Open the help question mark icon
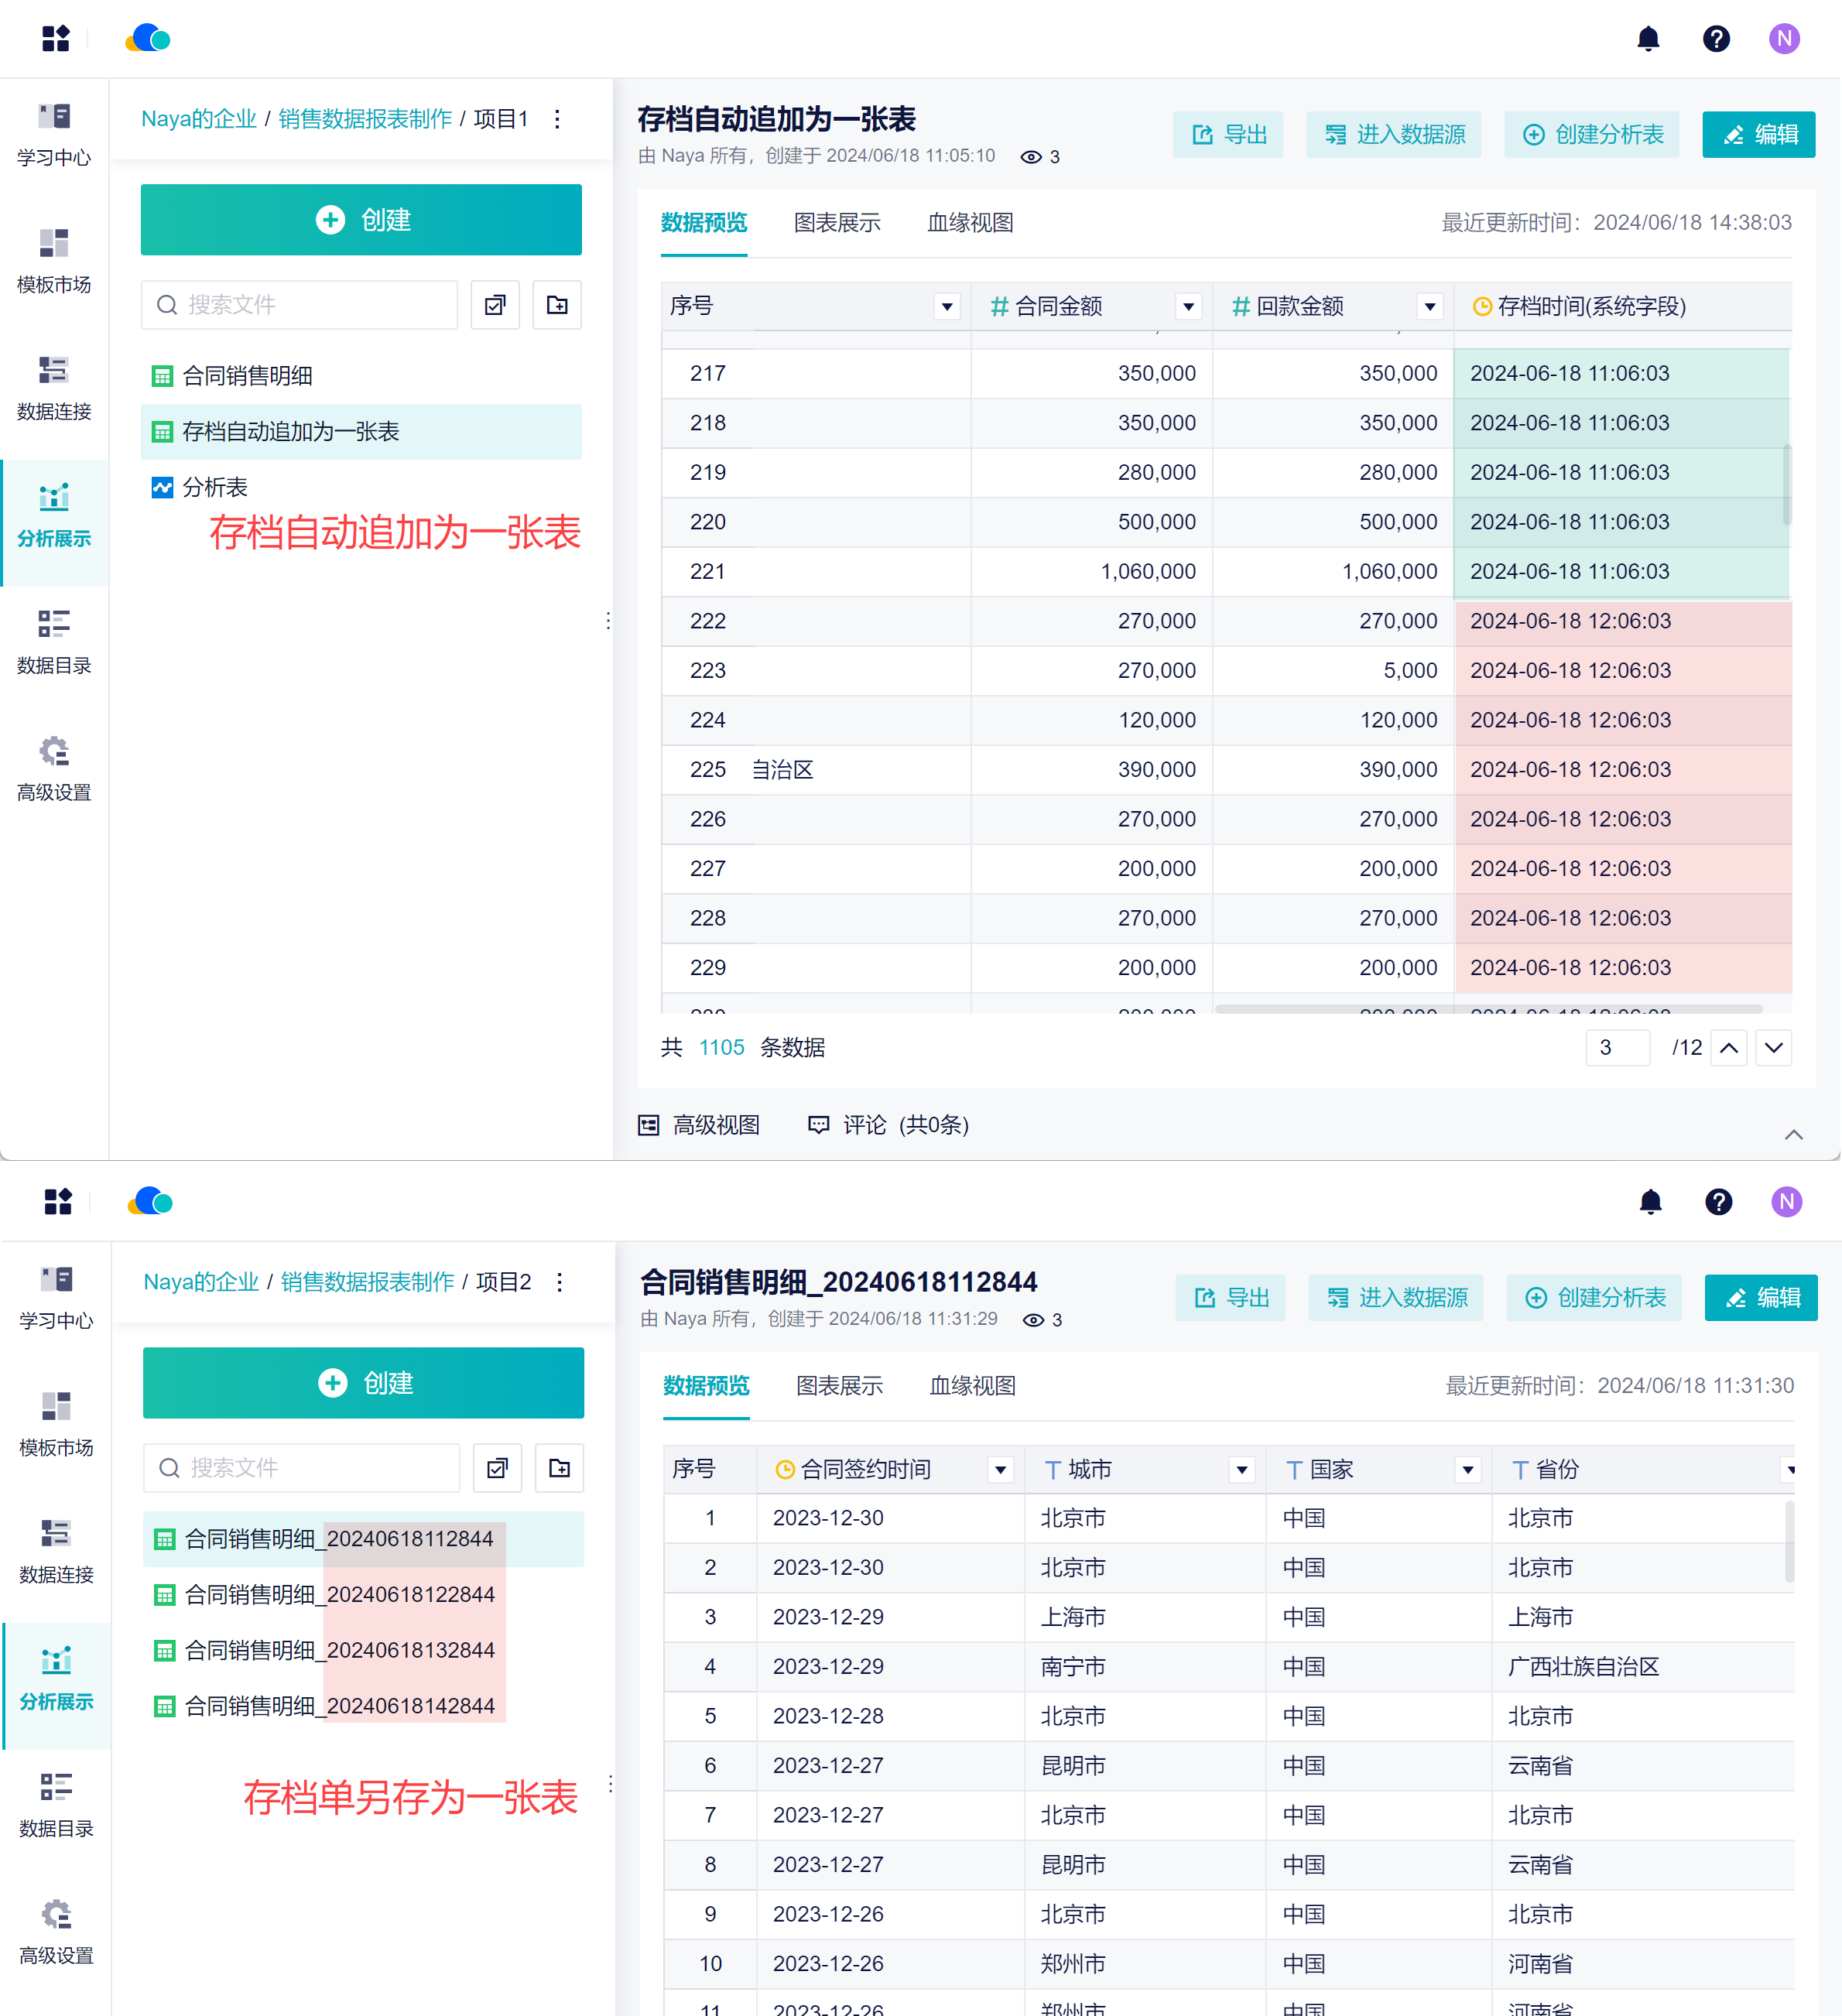The width and height of the screenshot is (1842, 2016). (x=1716, y=39)
